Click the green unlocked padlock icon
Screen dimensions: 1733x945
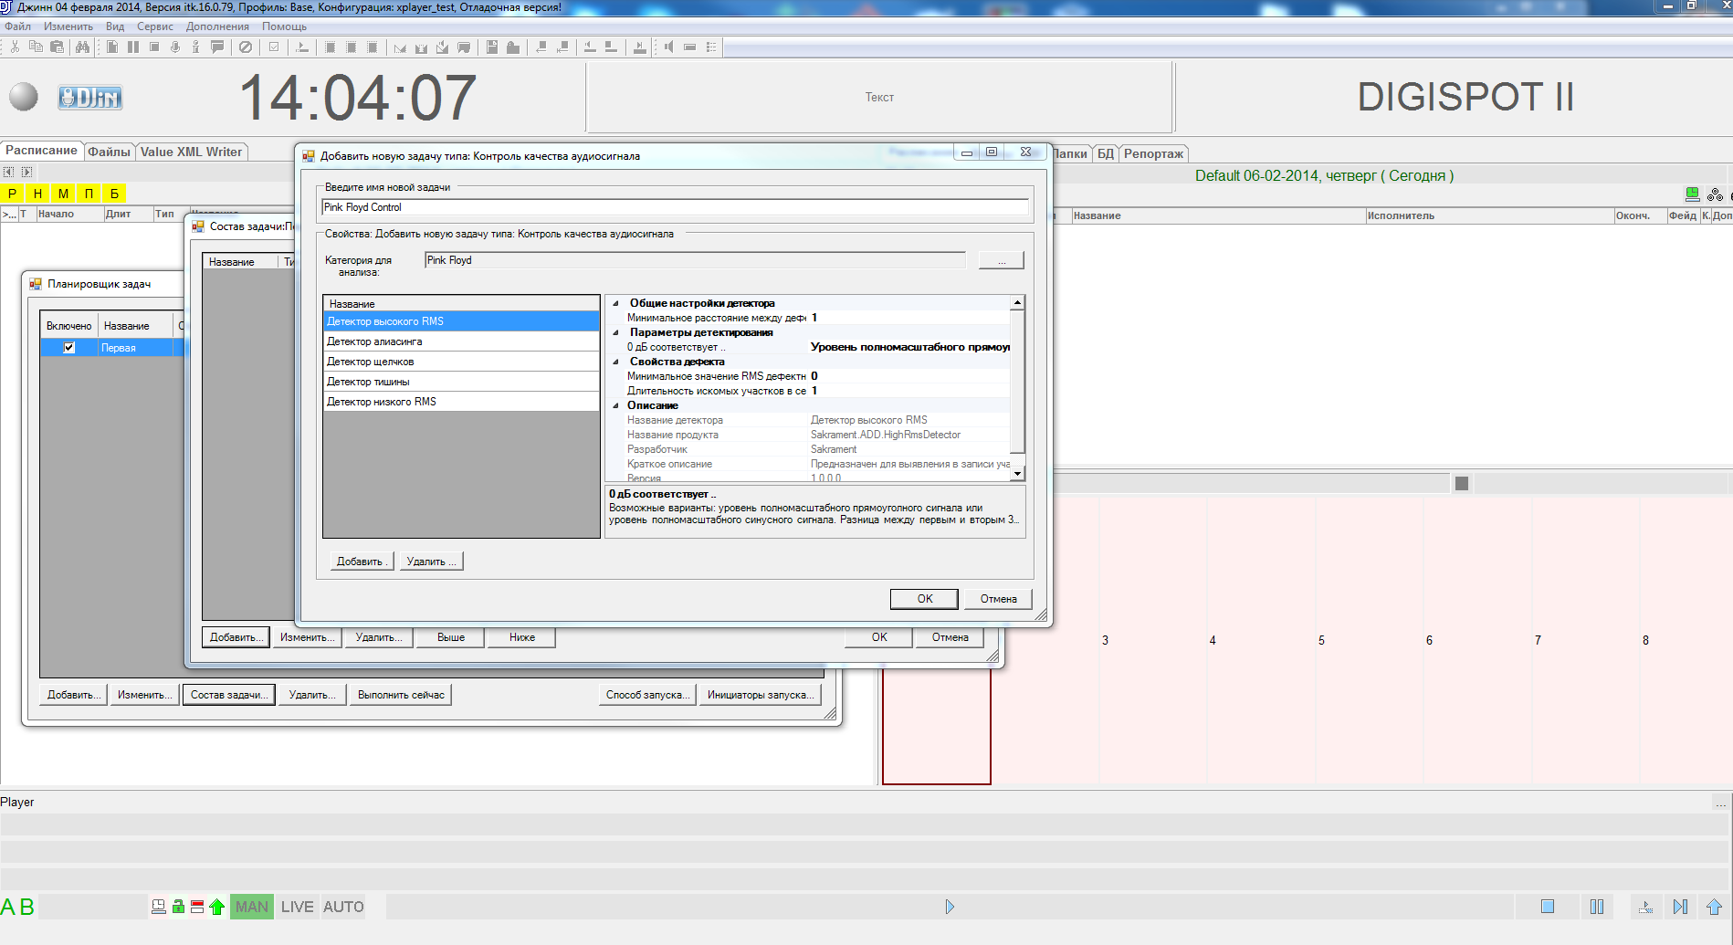[x=178, y=907]
